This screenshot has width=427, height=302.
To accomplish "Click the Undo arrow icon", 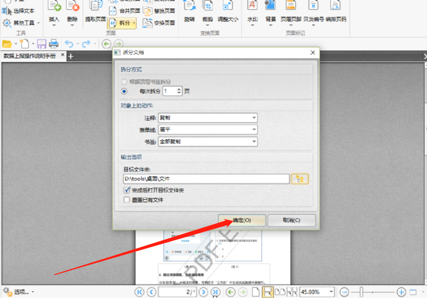I will pos(69,44).
